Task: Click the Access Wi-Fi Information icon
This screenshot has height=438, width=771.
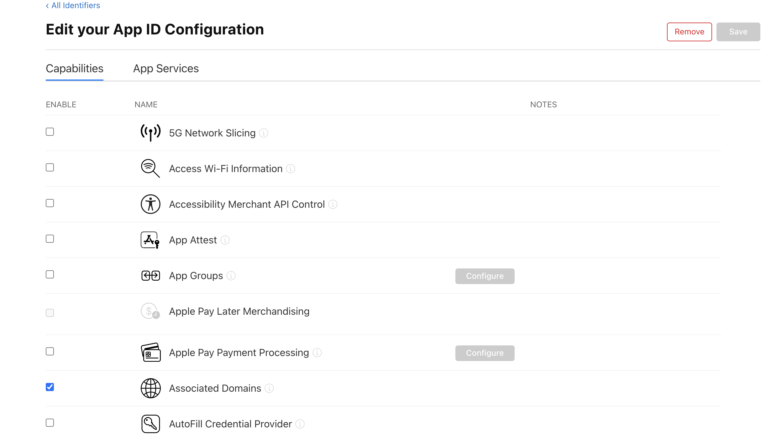Action: click(x=150, y=168)
